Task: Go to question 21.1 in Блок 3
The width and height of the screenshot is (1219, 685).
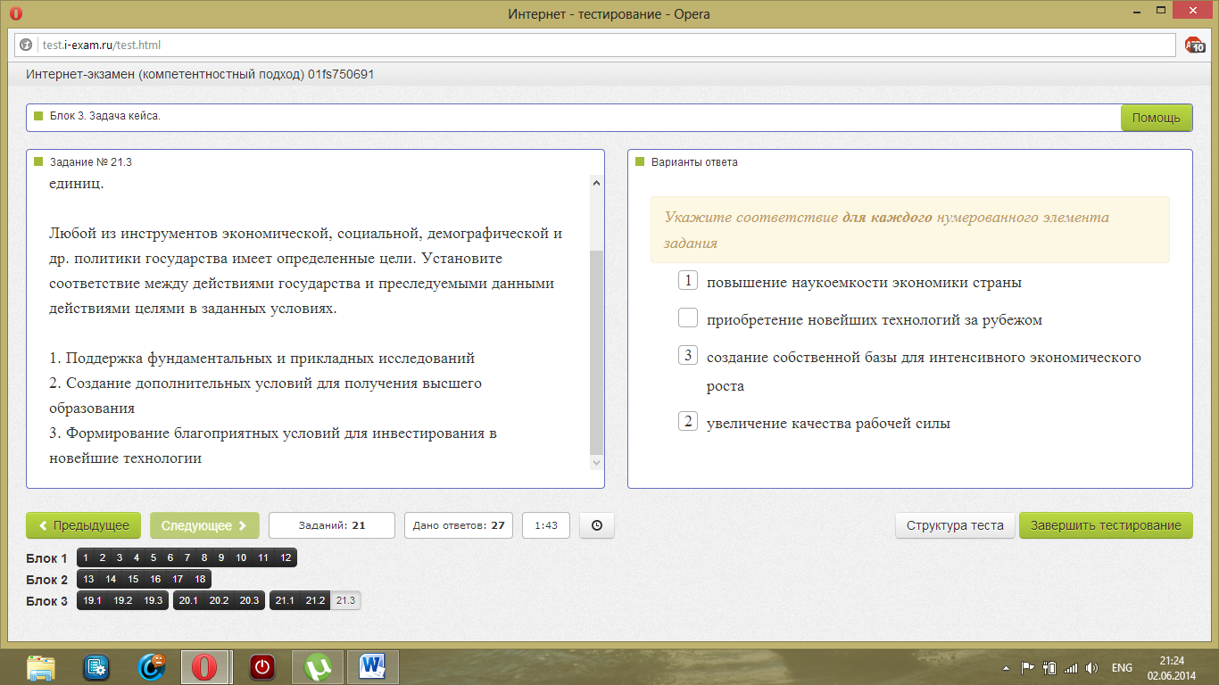Action: coord(285,600)
